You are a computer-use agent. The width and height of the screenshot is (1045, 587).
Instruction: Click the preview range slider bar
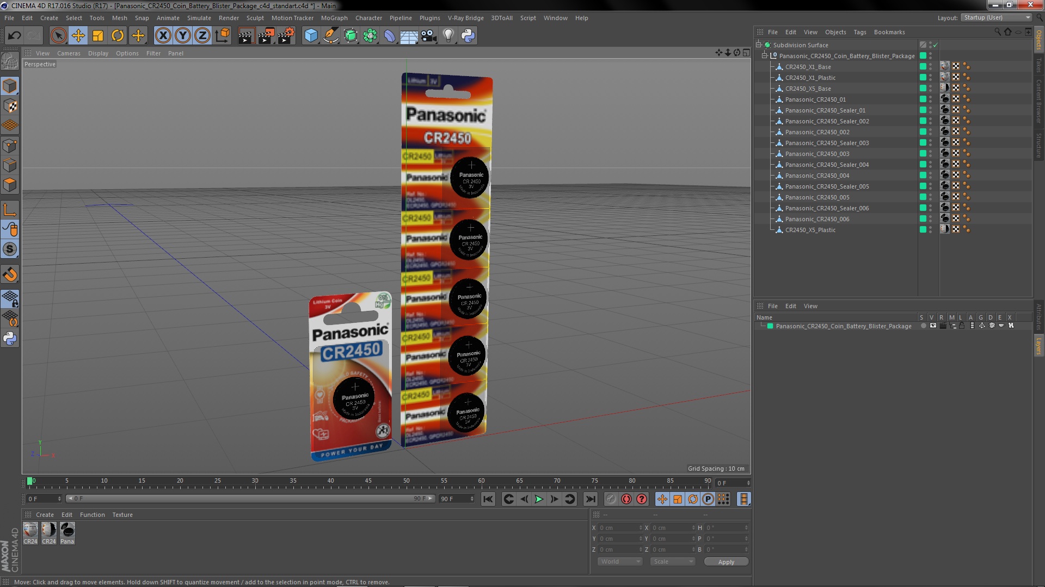point(250,498)
